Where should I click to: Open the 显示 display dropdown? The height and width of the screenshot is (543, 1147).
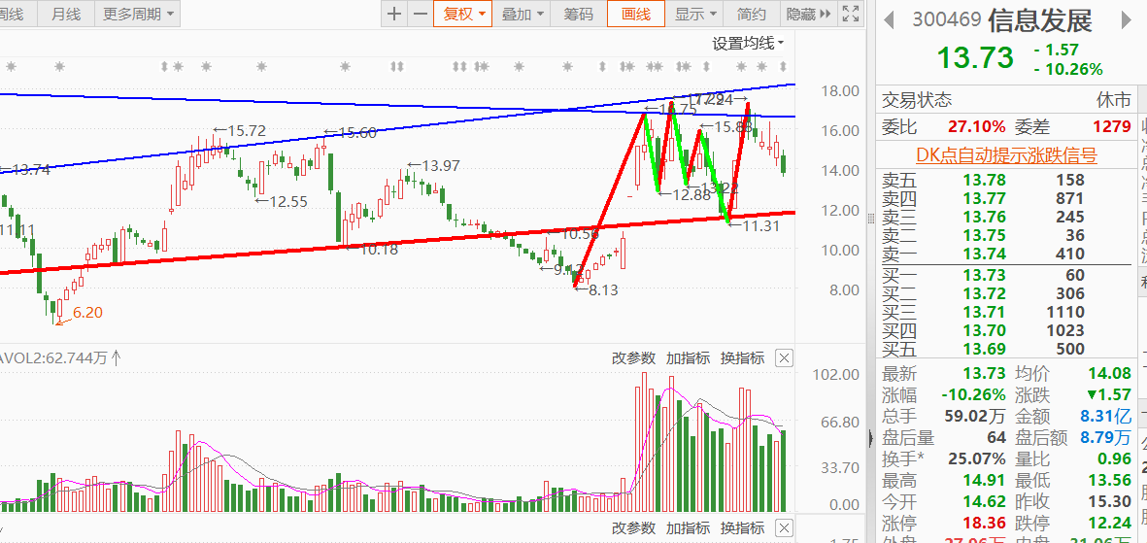(x=694, y=14)
